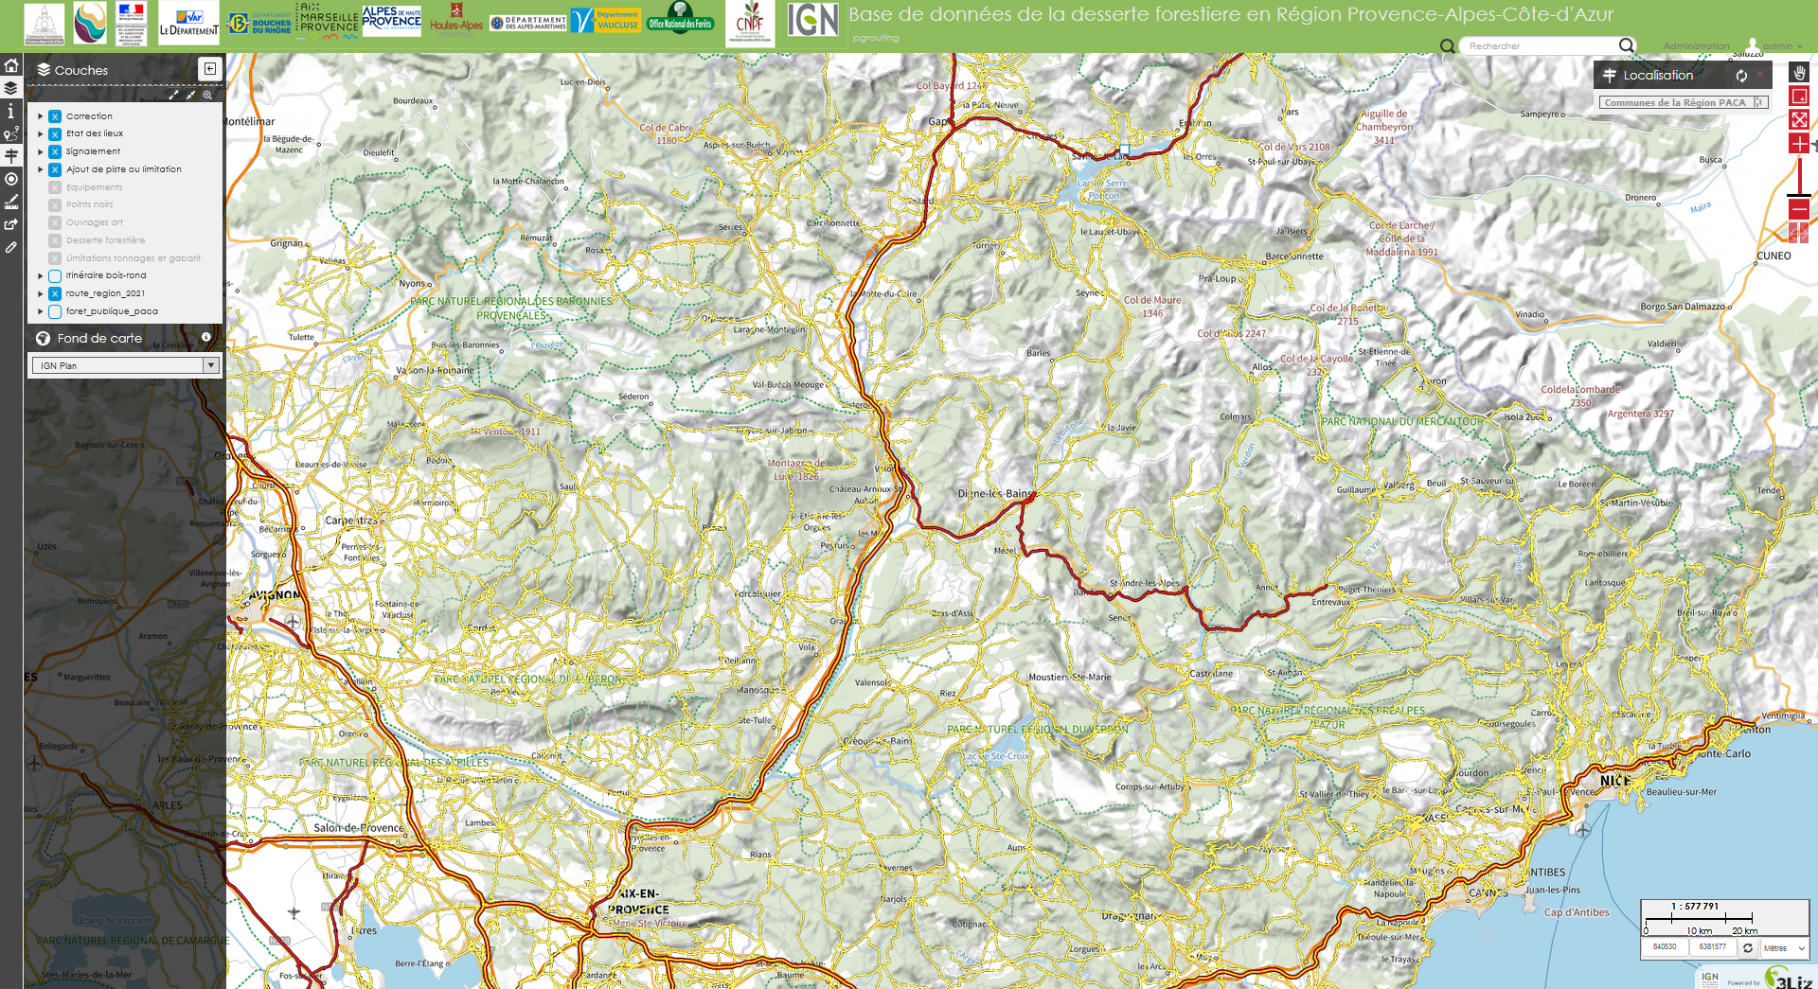Viewport: 1818px width, 989px height.
Task: Click the X coordinate field 840530
Action: 1665,947
